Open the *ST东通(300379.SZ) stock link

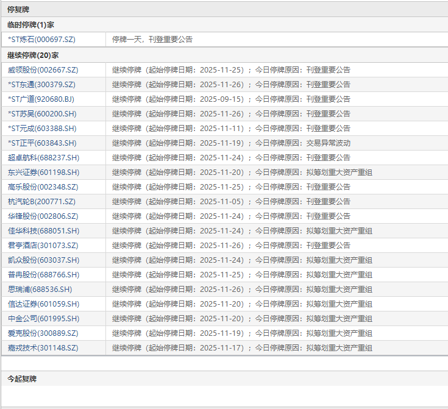41,85
